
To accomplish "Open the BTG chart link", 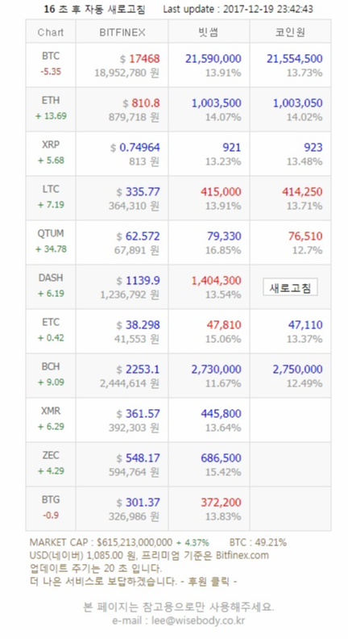I will pyautogui.click(x=51, y=500).
